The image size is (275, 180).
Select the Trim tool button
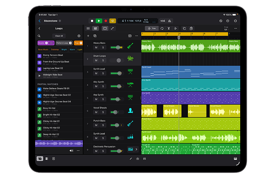pos(152,29)
